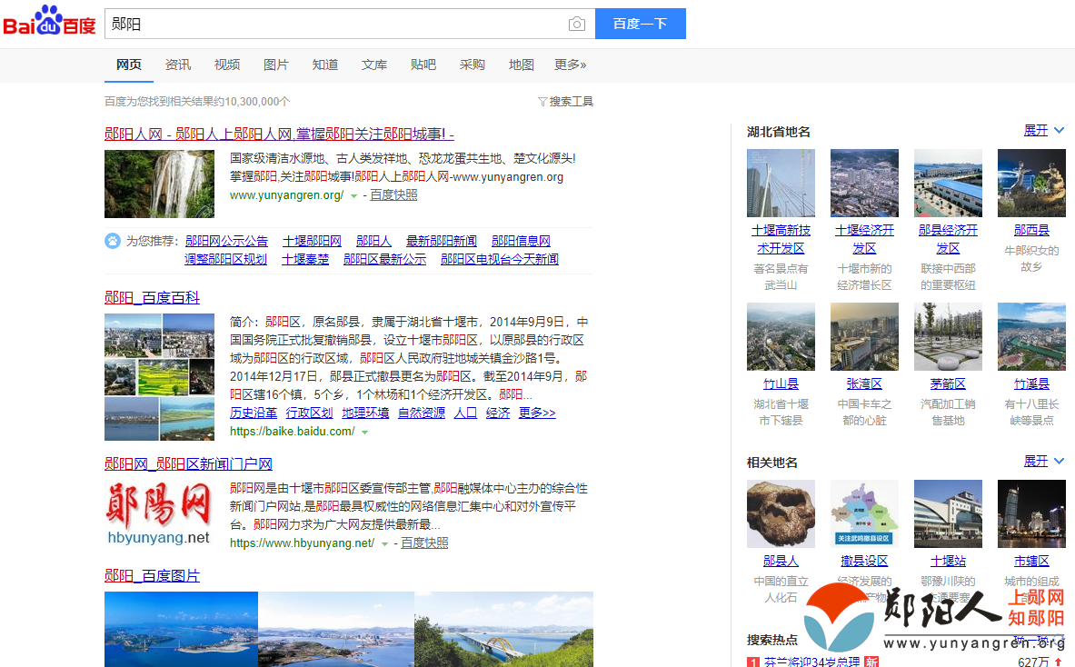Expand 相关地名 with the chevron arrow
Screen dimensions: 1075x667
(x=1060, y=462)
